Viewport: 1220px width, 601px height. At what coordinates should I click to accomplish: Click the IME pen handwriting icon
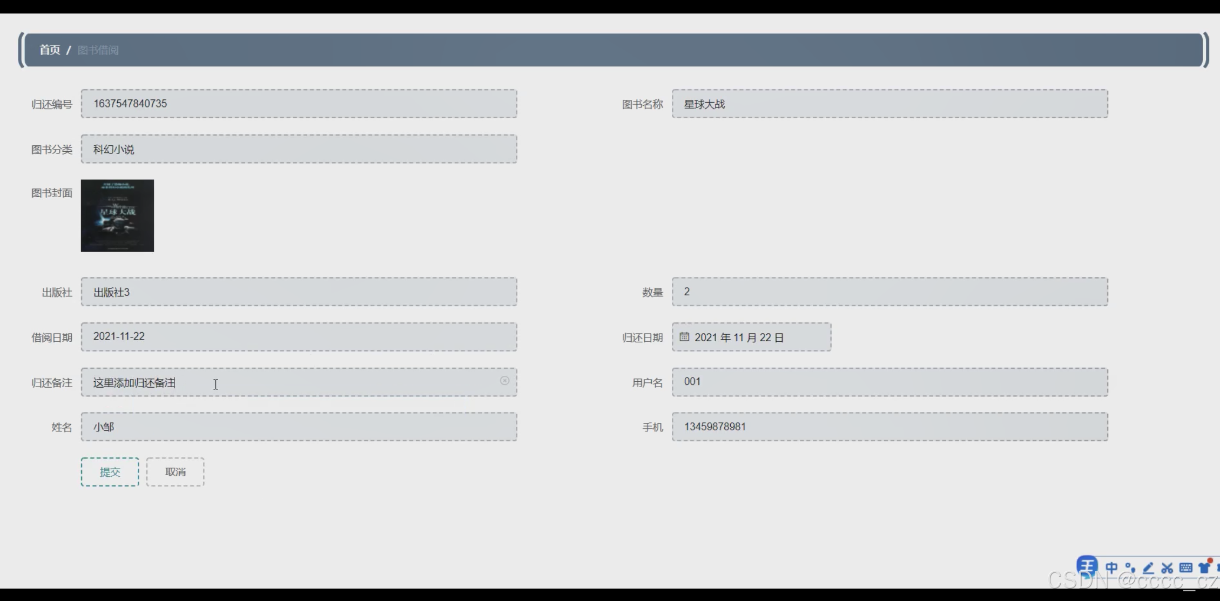[x=1148, y=568]
